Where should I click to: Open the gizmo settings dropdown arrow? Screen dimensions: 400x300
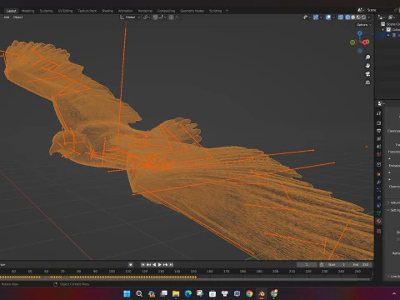pyautogui.click(x=321, y=17)
